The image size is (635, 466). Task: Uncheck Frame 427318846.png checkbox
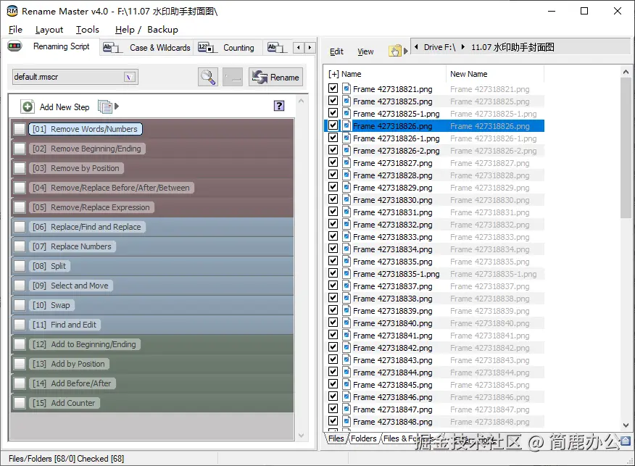click(333, 396)
